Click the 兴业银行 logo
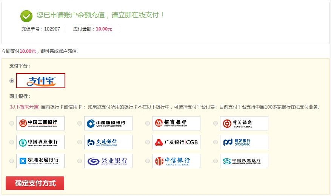331x196 pixels. [108, 161]
